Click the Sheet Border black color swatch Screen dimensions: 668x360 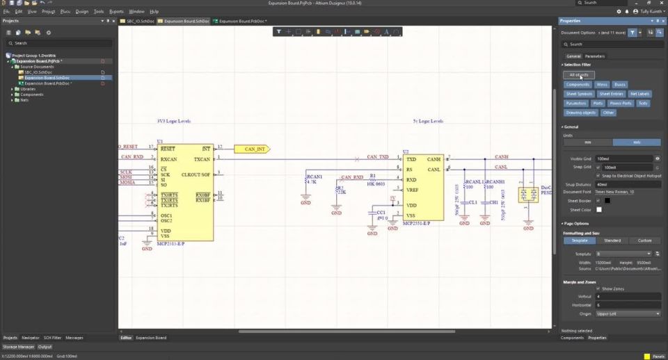tap(607, 200)
